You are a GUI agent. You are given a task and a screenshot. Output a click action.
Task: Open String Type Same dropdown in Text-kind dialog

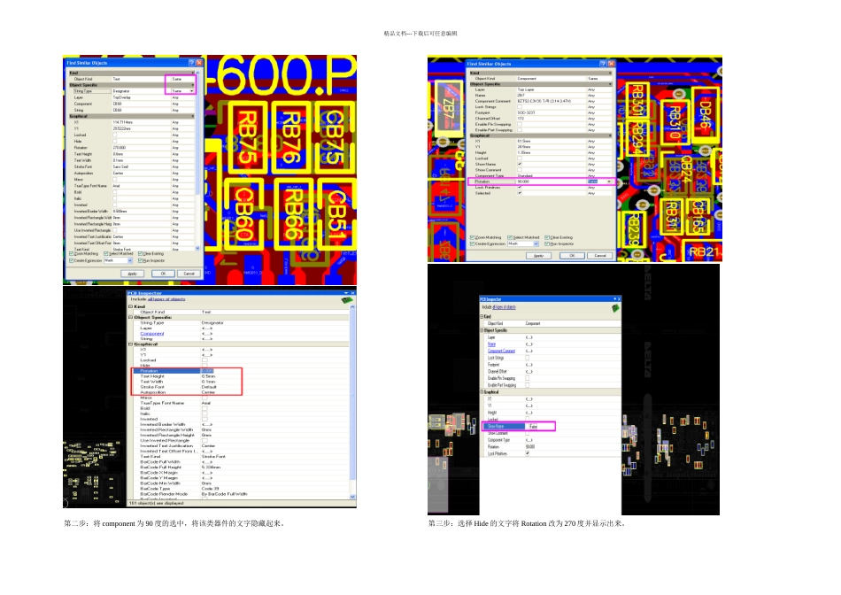tap(192, 91)
